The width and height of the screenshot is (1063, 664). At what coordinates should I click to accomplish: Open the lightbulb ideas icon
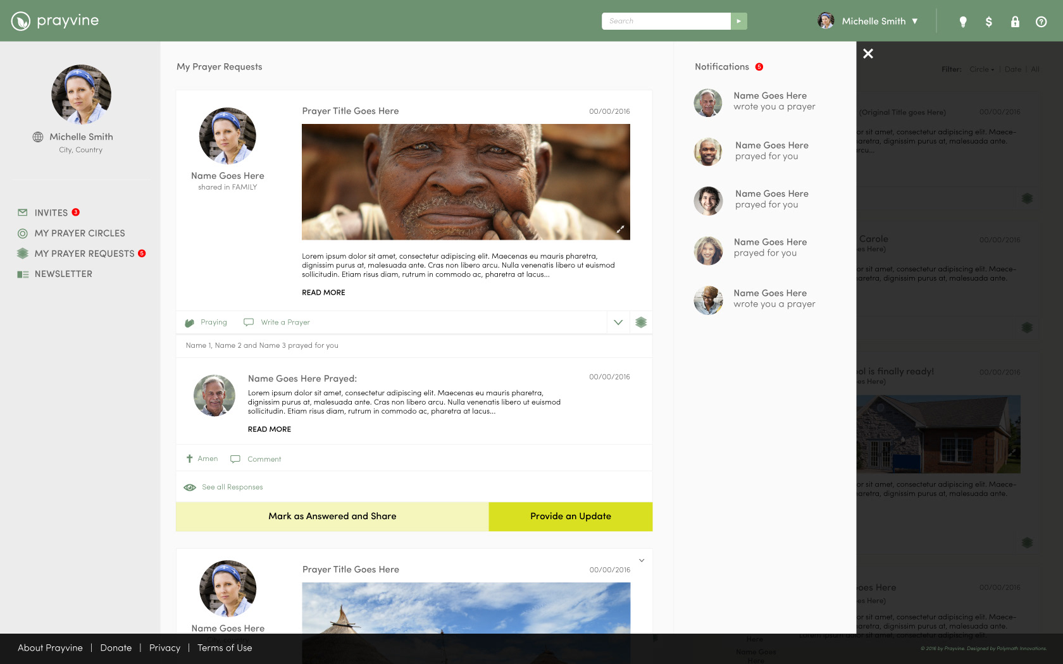(963, 22)
